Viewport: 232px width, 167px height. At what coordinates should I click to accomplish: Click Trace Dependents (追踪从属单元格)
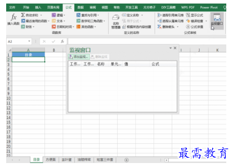(x=170, y=21)
